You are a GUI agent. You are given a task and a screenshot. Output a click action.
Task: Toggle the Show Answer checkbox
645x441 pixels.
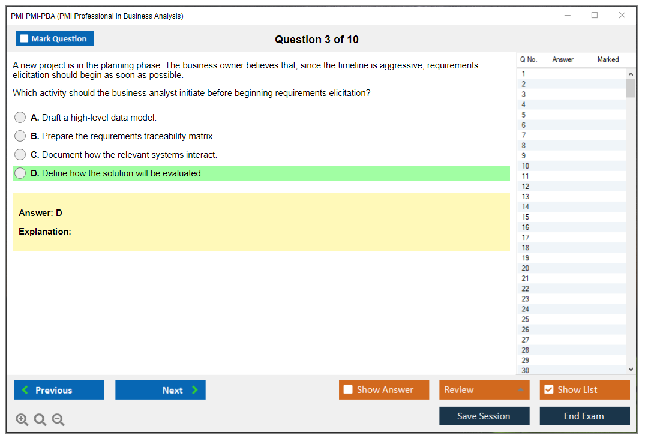349,390
